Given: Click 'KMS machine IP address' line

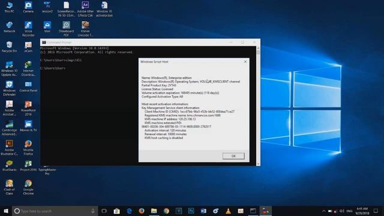Looking at the screenshot, I should point(170,119).
